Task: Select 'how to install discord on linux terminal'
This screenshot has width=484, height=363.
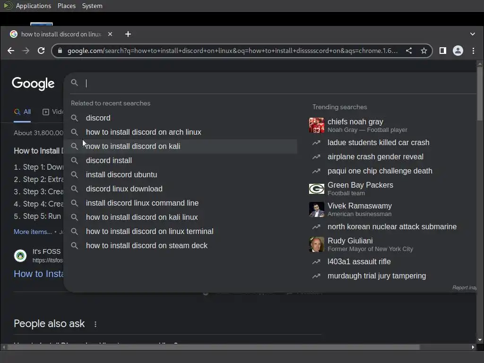Action: [181, 232]
